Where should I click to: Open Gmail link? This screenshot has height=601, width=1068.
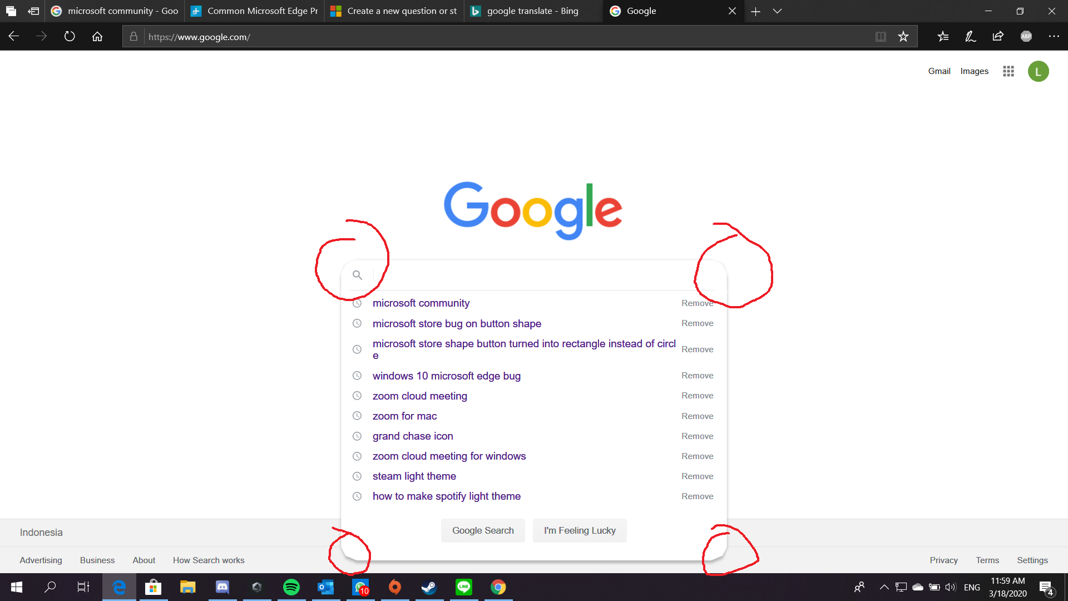939,71
